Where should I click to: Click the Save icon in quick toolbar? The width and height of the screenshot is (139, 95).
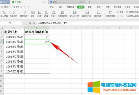point(14,7)
